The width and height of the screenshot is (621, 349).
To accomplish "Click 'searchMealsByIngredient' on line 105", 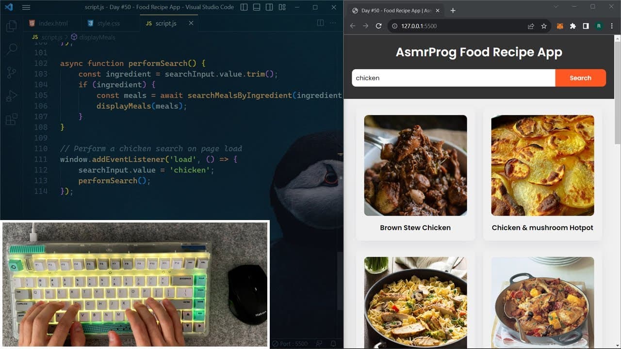I will [x=240, y=95].
